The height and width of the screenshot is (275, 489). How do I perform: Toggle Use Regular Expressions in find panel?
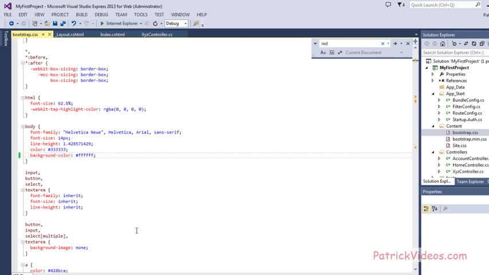[340, 53]
